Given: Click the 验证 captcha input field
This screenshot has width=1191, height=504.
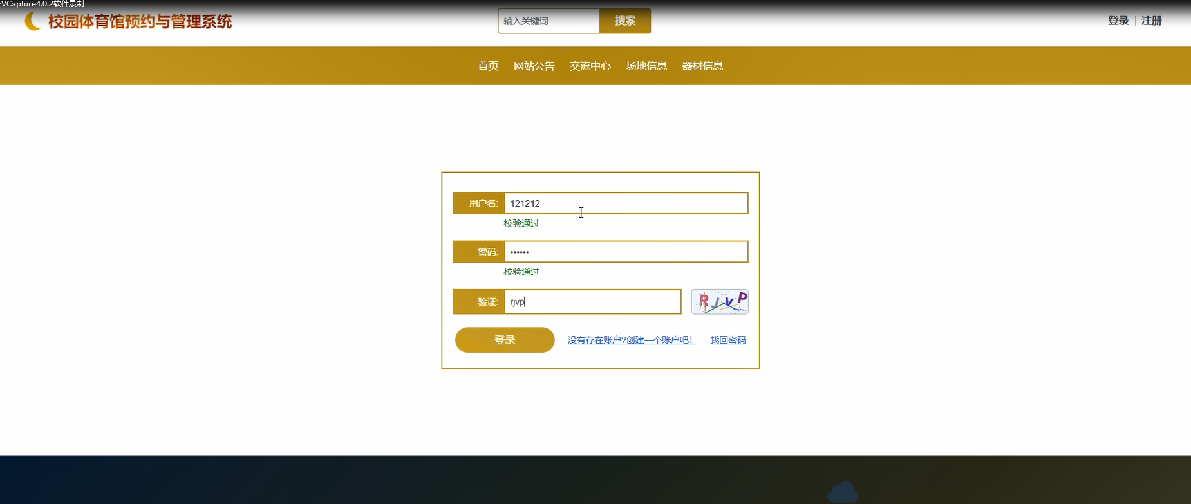Looking at the screenshot, I should (592, 302).
